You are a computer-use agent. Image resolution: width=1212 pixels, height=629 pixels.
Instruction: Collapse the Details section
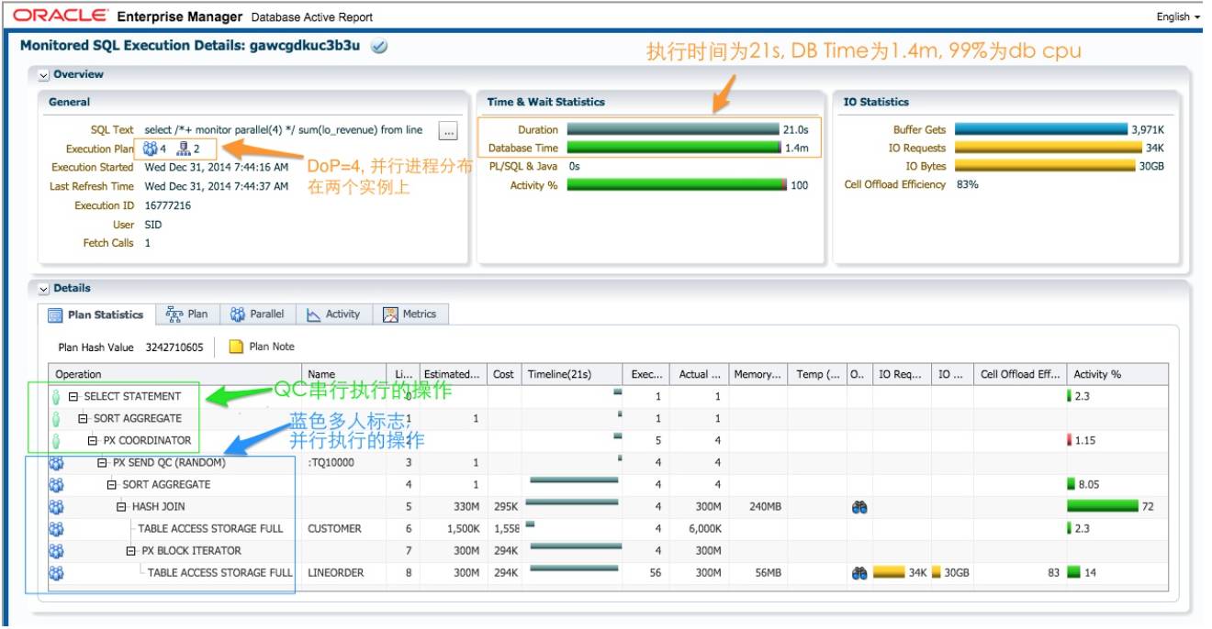point(43,289)
